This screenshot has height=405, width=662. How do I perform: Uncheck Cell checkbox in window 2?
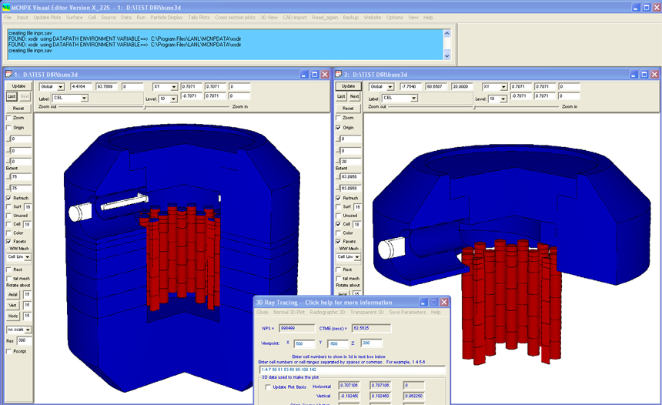[338, 224]
